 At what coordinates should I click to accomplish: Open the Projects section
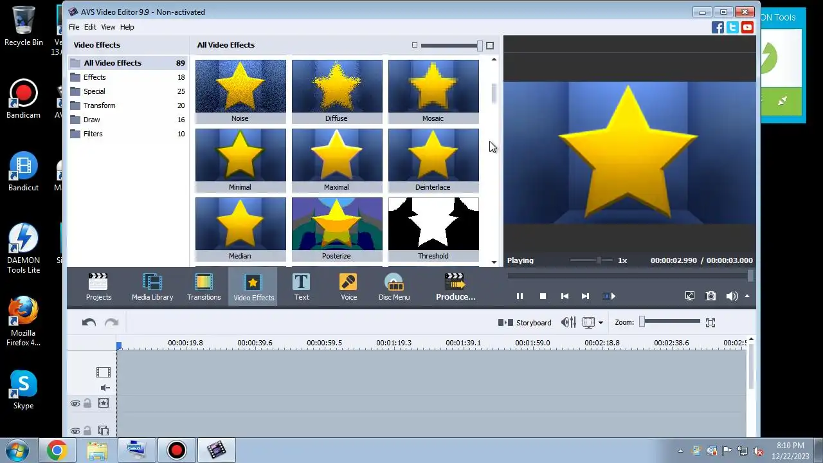[98, 287]
